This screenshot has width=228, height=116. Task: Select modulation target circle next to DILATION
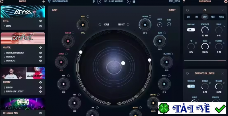[x=172, y=54]
